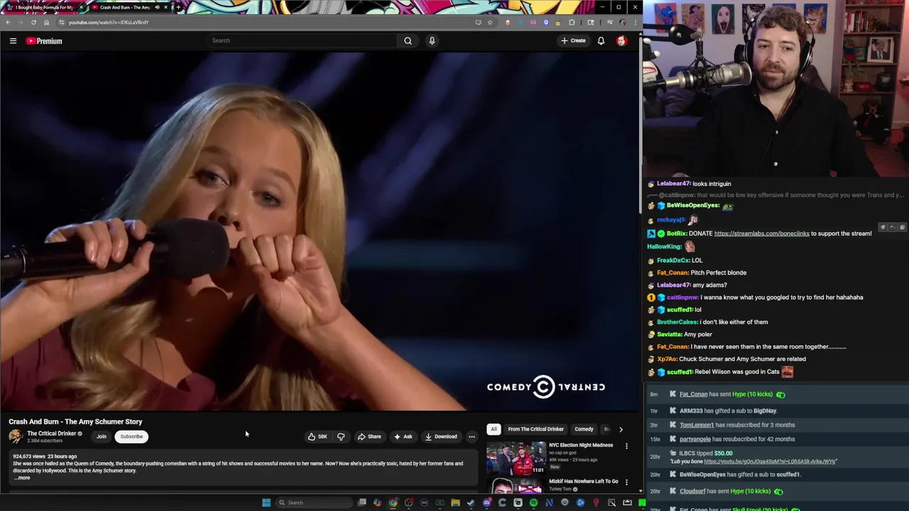Like the video with thumbs up
909x511 pixels.
(x=317, y=436)
